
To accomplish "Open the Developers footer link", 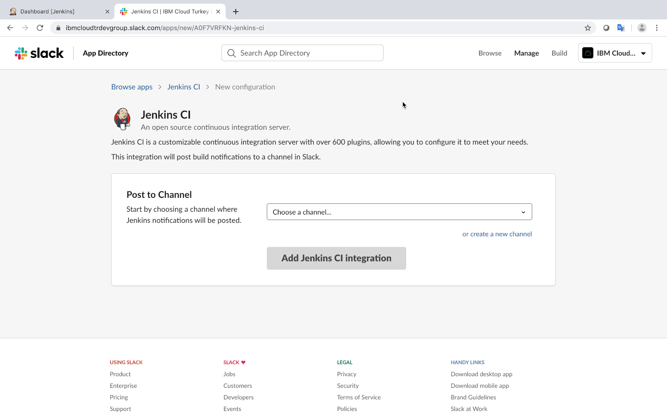I will tap(239, 397).
